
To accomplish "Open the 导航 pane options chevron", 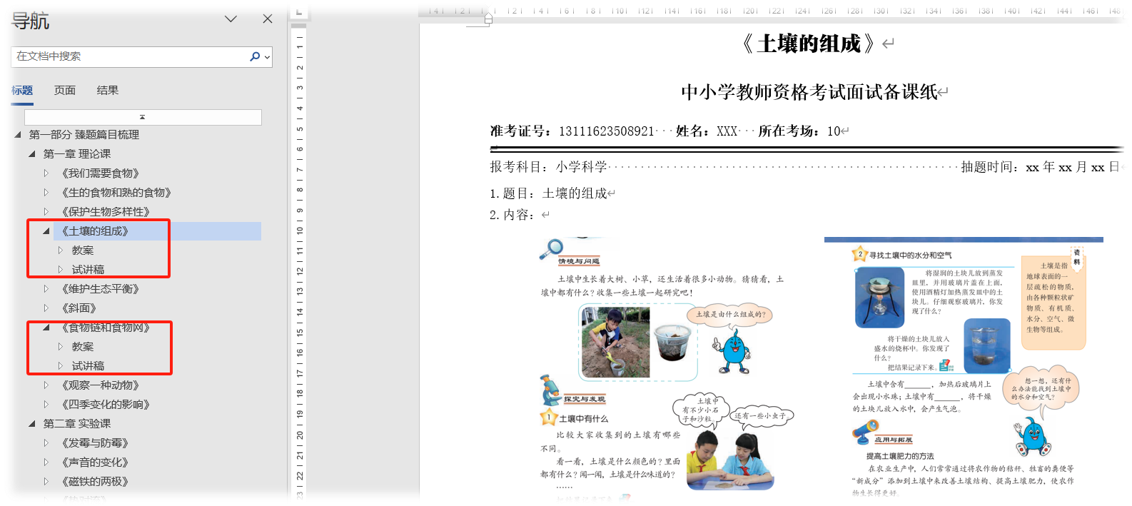I will pos(231,19).
